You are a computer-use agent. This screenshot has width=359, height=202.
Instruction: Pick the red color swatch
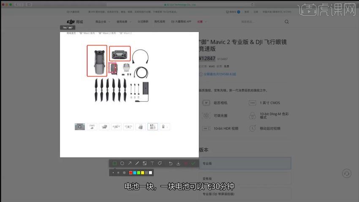coord(131,173)
